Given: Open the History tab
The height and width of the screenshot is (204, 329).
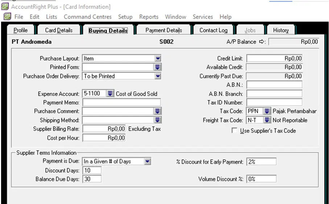Looking at the screenshot, I should click(x=281, y=30).
